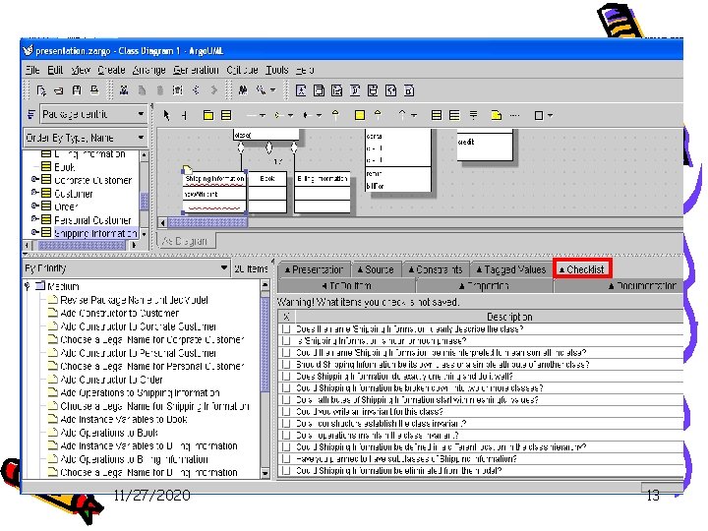This screenshot has width=708, height=531.
Task: Click the Save project floppy icon
Action: [x=77, y=90]
